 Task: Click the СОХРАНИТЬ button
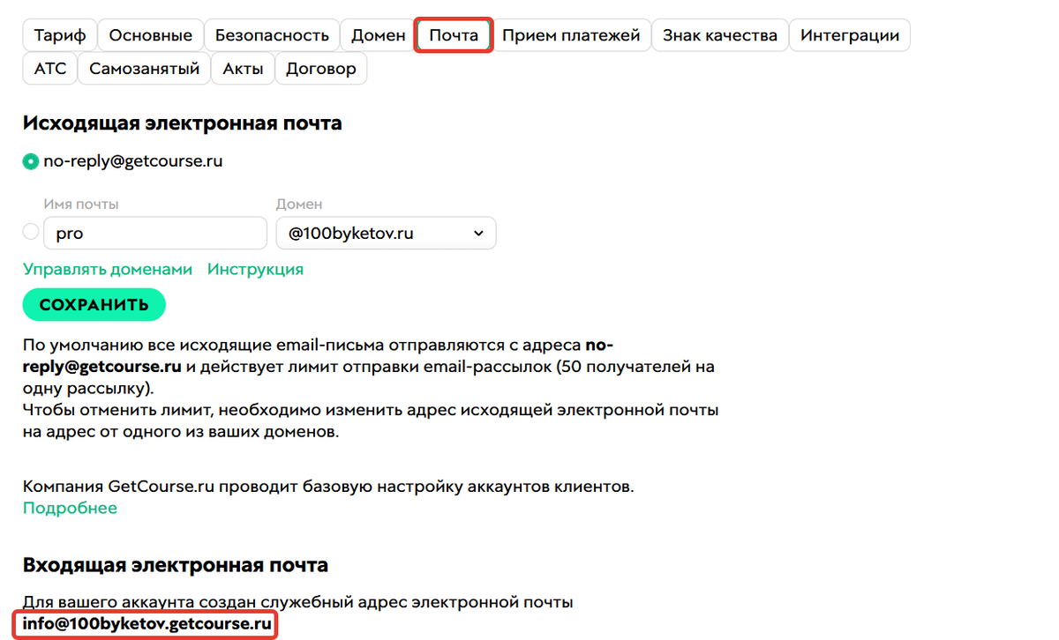point(94,304)
